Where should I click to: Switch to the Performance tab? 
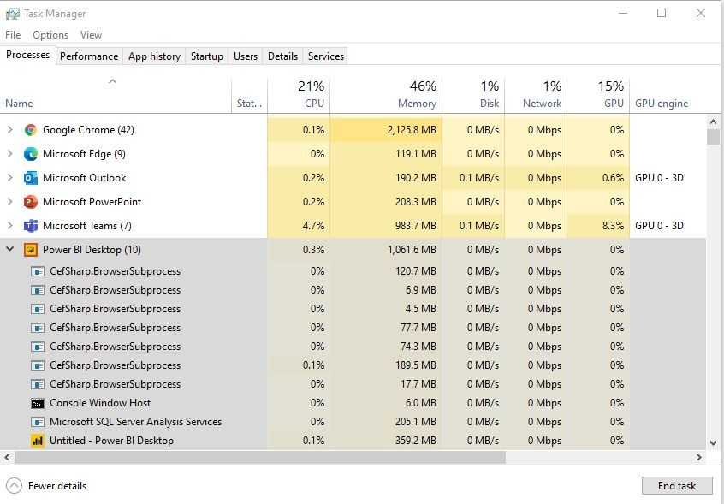[x=89, y=56]
